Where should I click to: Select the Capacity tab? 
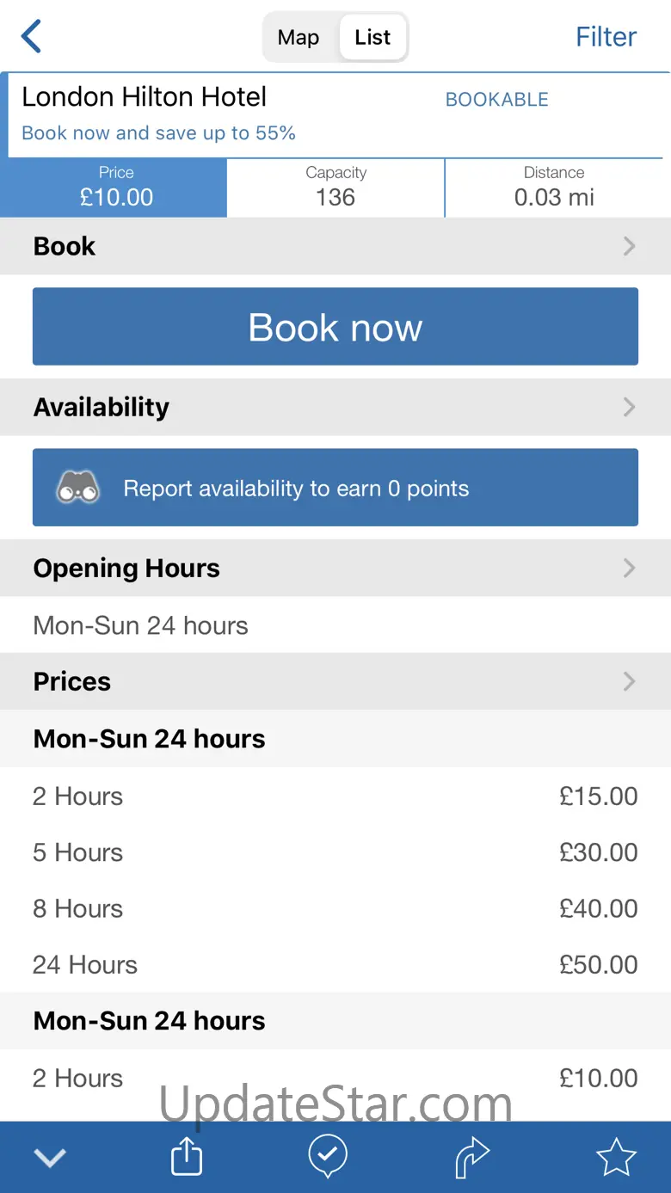pyautogui.click(x=335, y=187)
